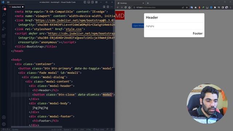Click the btn-close button code line
Screen dimensions: 233x131
pos(74,95)
